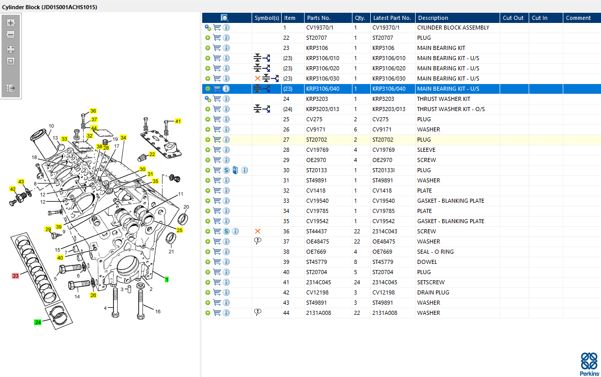Click the green callout 24 on diagram
The image size is (601, 377).
pyautogui.click(x=38, y=322)
